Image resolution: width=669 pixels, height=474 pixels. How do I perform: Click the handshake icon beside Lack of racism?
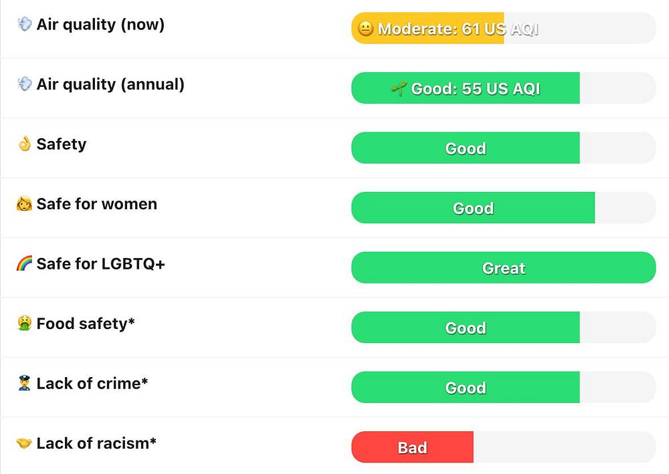(x=25, y=443)
